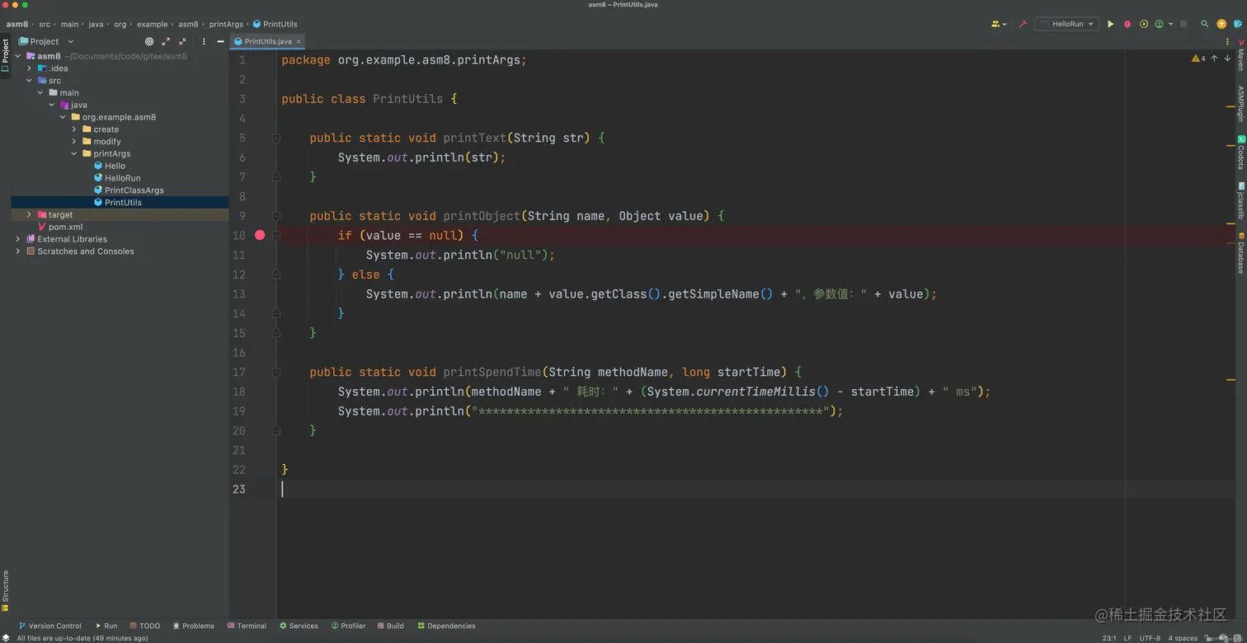Viewport: 1247px width, 643px height.
Task: Open Project panel options three-dot menu
Action: (x=204, y=41)
